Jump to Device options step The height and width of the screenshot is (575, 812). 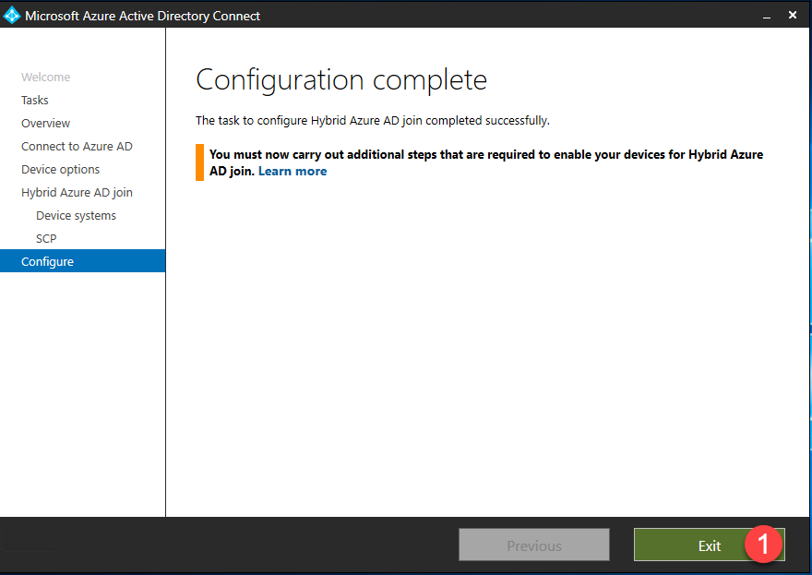point(60,170)
